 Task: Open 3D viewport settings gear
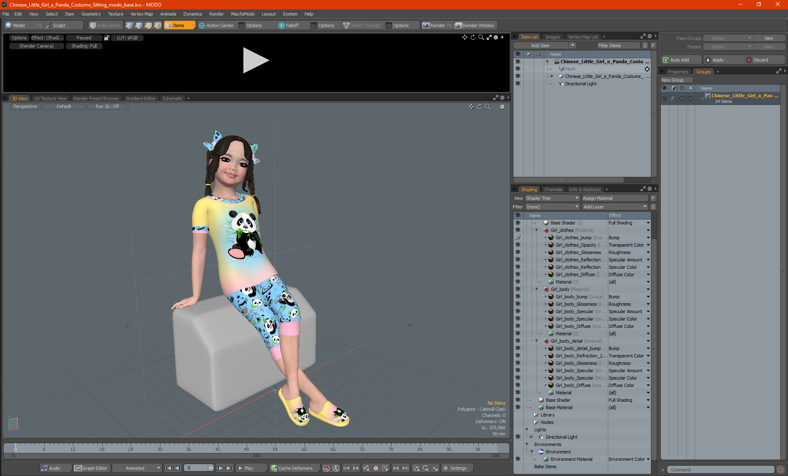tap(502, 107)
